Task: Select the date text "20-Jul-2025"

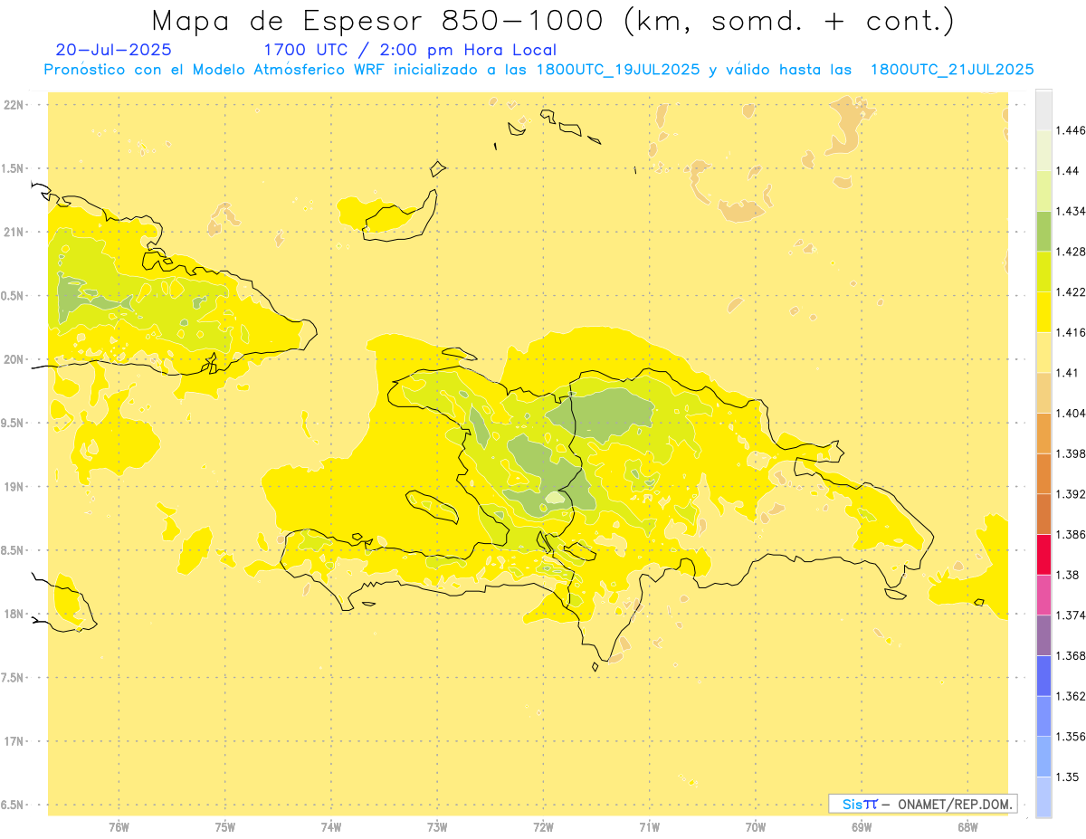Action: click(x=113, y=50)
